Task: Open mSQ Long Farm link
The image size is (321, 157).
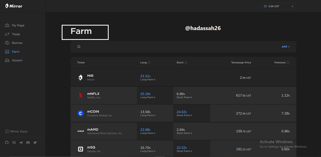Action: pos(148,151)
